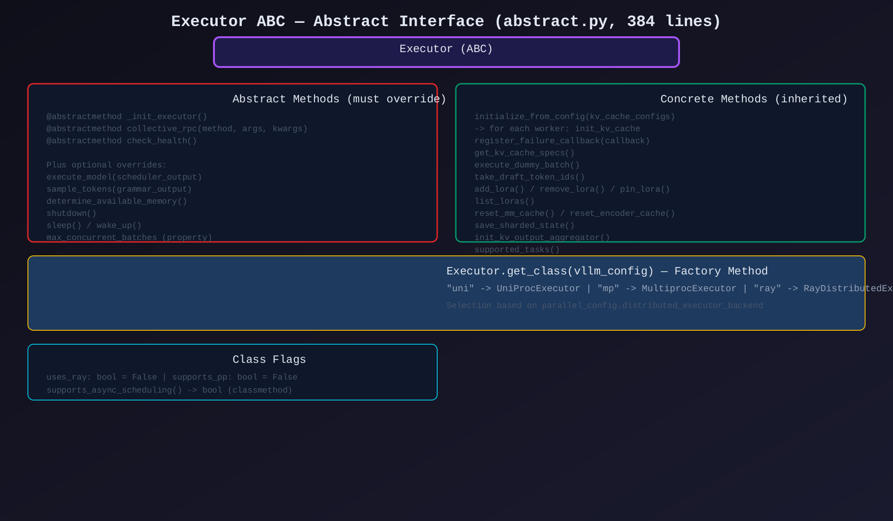Click the _init_executor() abstractmethod line

click(127, 117)
